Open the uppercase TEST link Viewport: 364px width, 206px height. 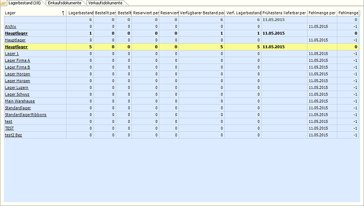tap(9, 128)
